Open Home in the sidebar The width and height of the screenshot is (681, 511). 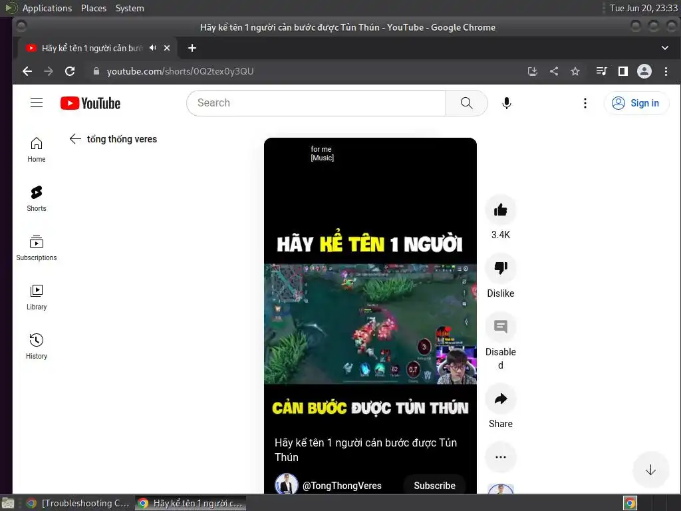37,150
